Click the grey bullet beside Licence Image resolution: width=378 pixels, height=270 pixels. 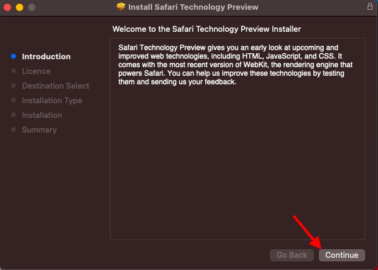pos(13,71)
